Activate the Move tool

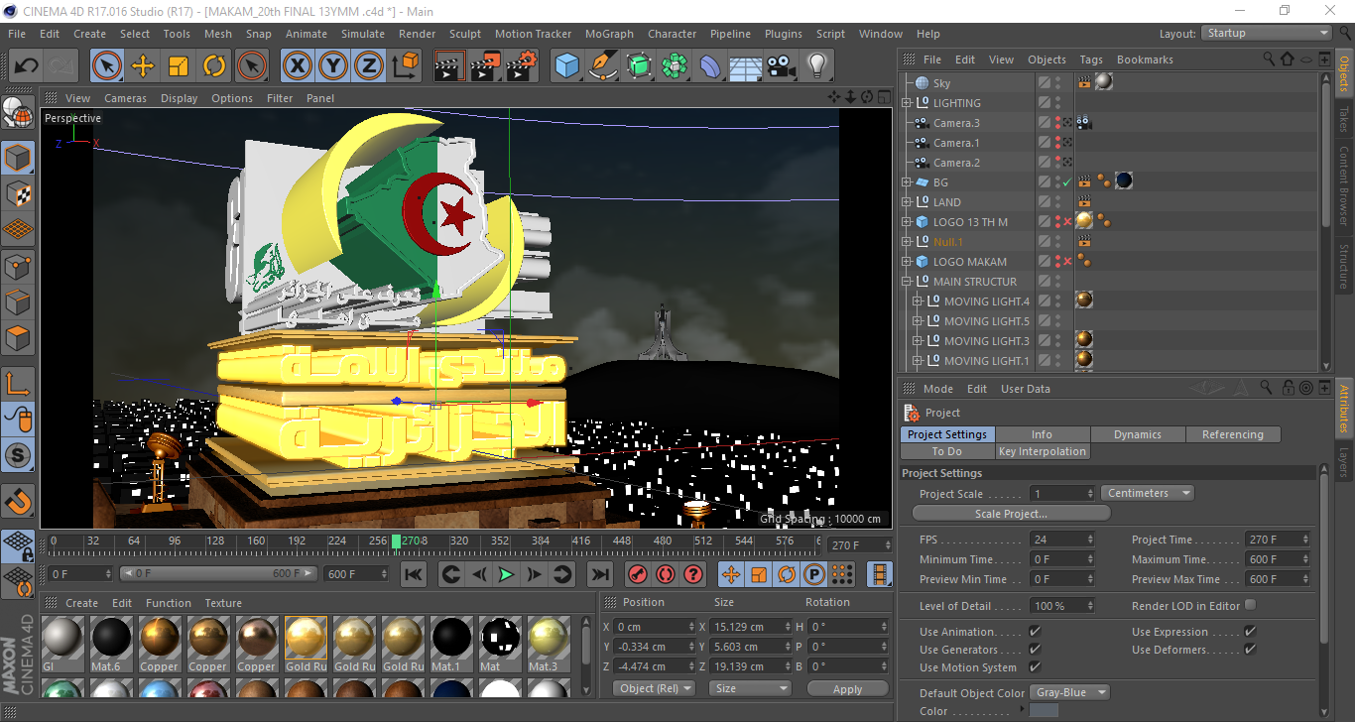pos(143,66)
